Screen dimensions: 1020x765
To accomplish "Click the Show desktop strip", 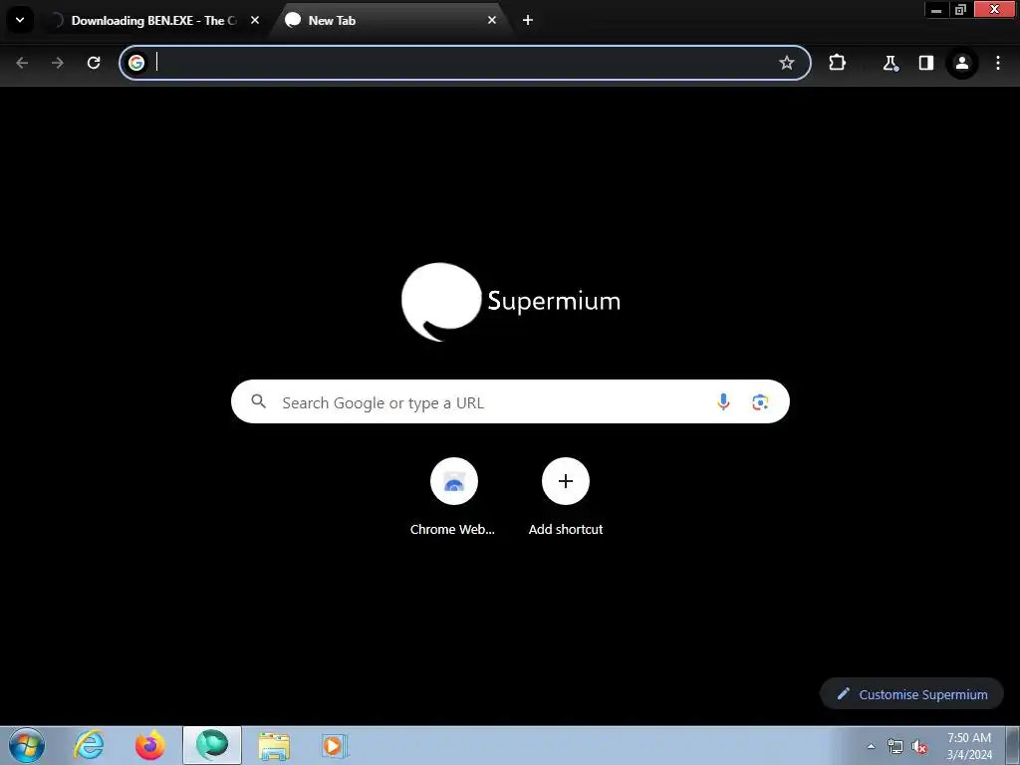I will pyautogui.click(x=1012, y=745).
